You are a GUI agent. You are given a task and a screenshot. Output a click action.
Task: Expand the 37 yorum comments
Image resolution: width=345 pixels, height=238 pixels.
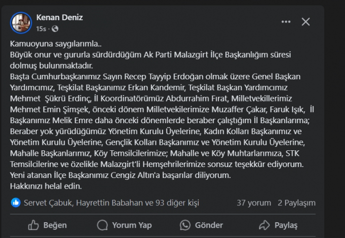click(x=254, y=203)
